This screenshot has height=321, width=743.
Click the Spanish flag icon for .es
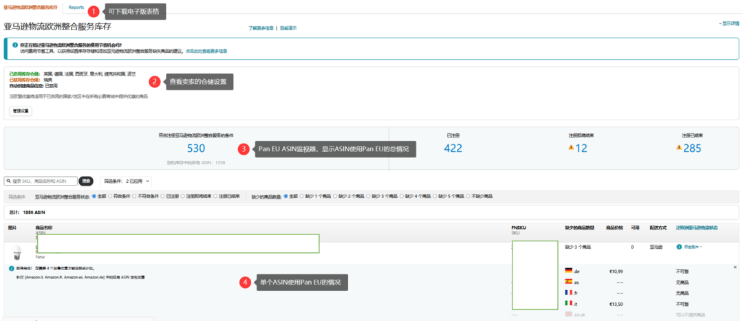568,282
